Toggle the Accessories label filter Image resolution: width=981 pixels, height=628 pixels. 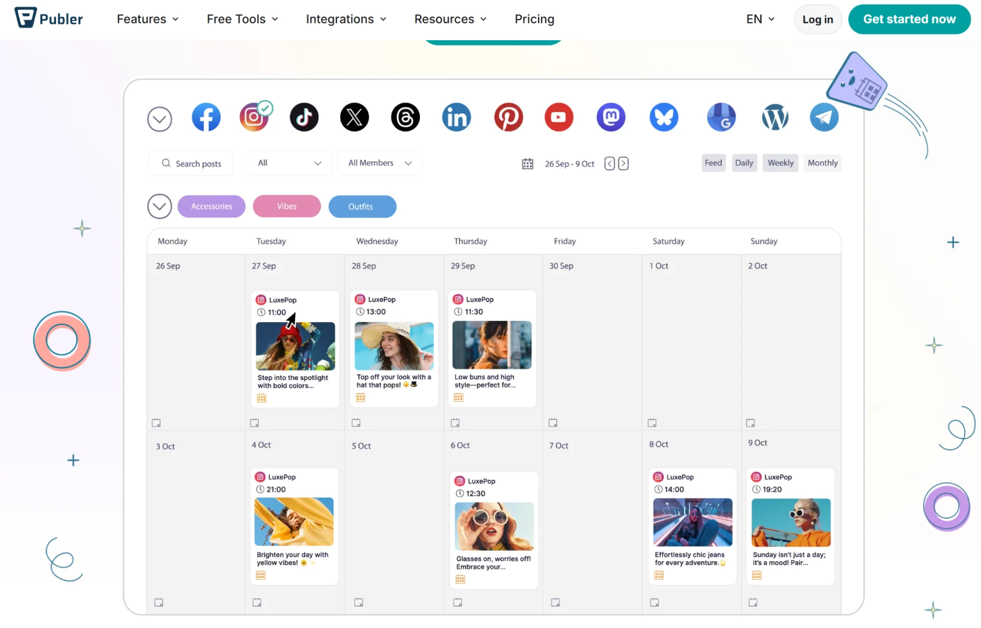(x=212, y=207)
